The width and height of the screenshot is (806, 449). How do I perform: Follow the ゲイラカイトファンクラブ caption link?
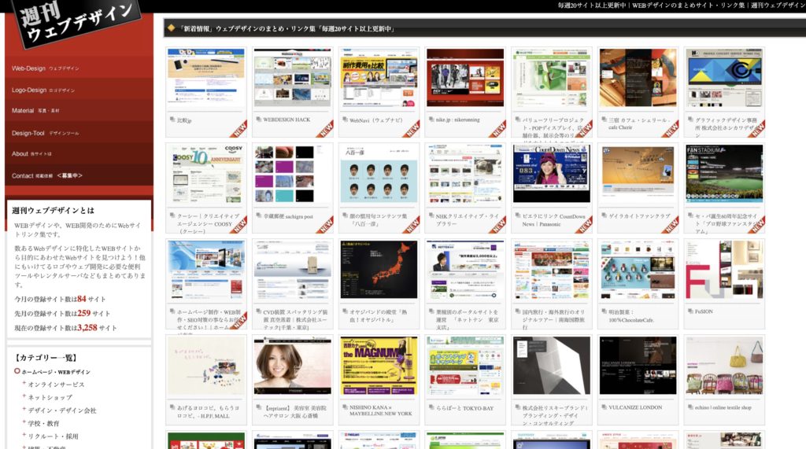click(639, 216)
